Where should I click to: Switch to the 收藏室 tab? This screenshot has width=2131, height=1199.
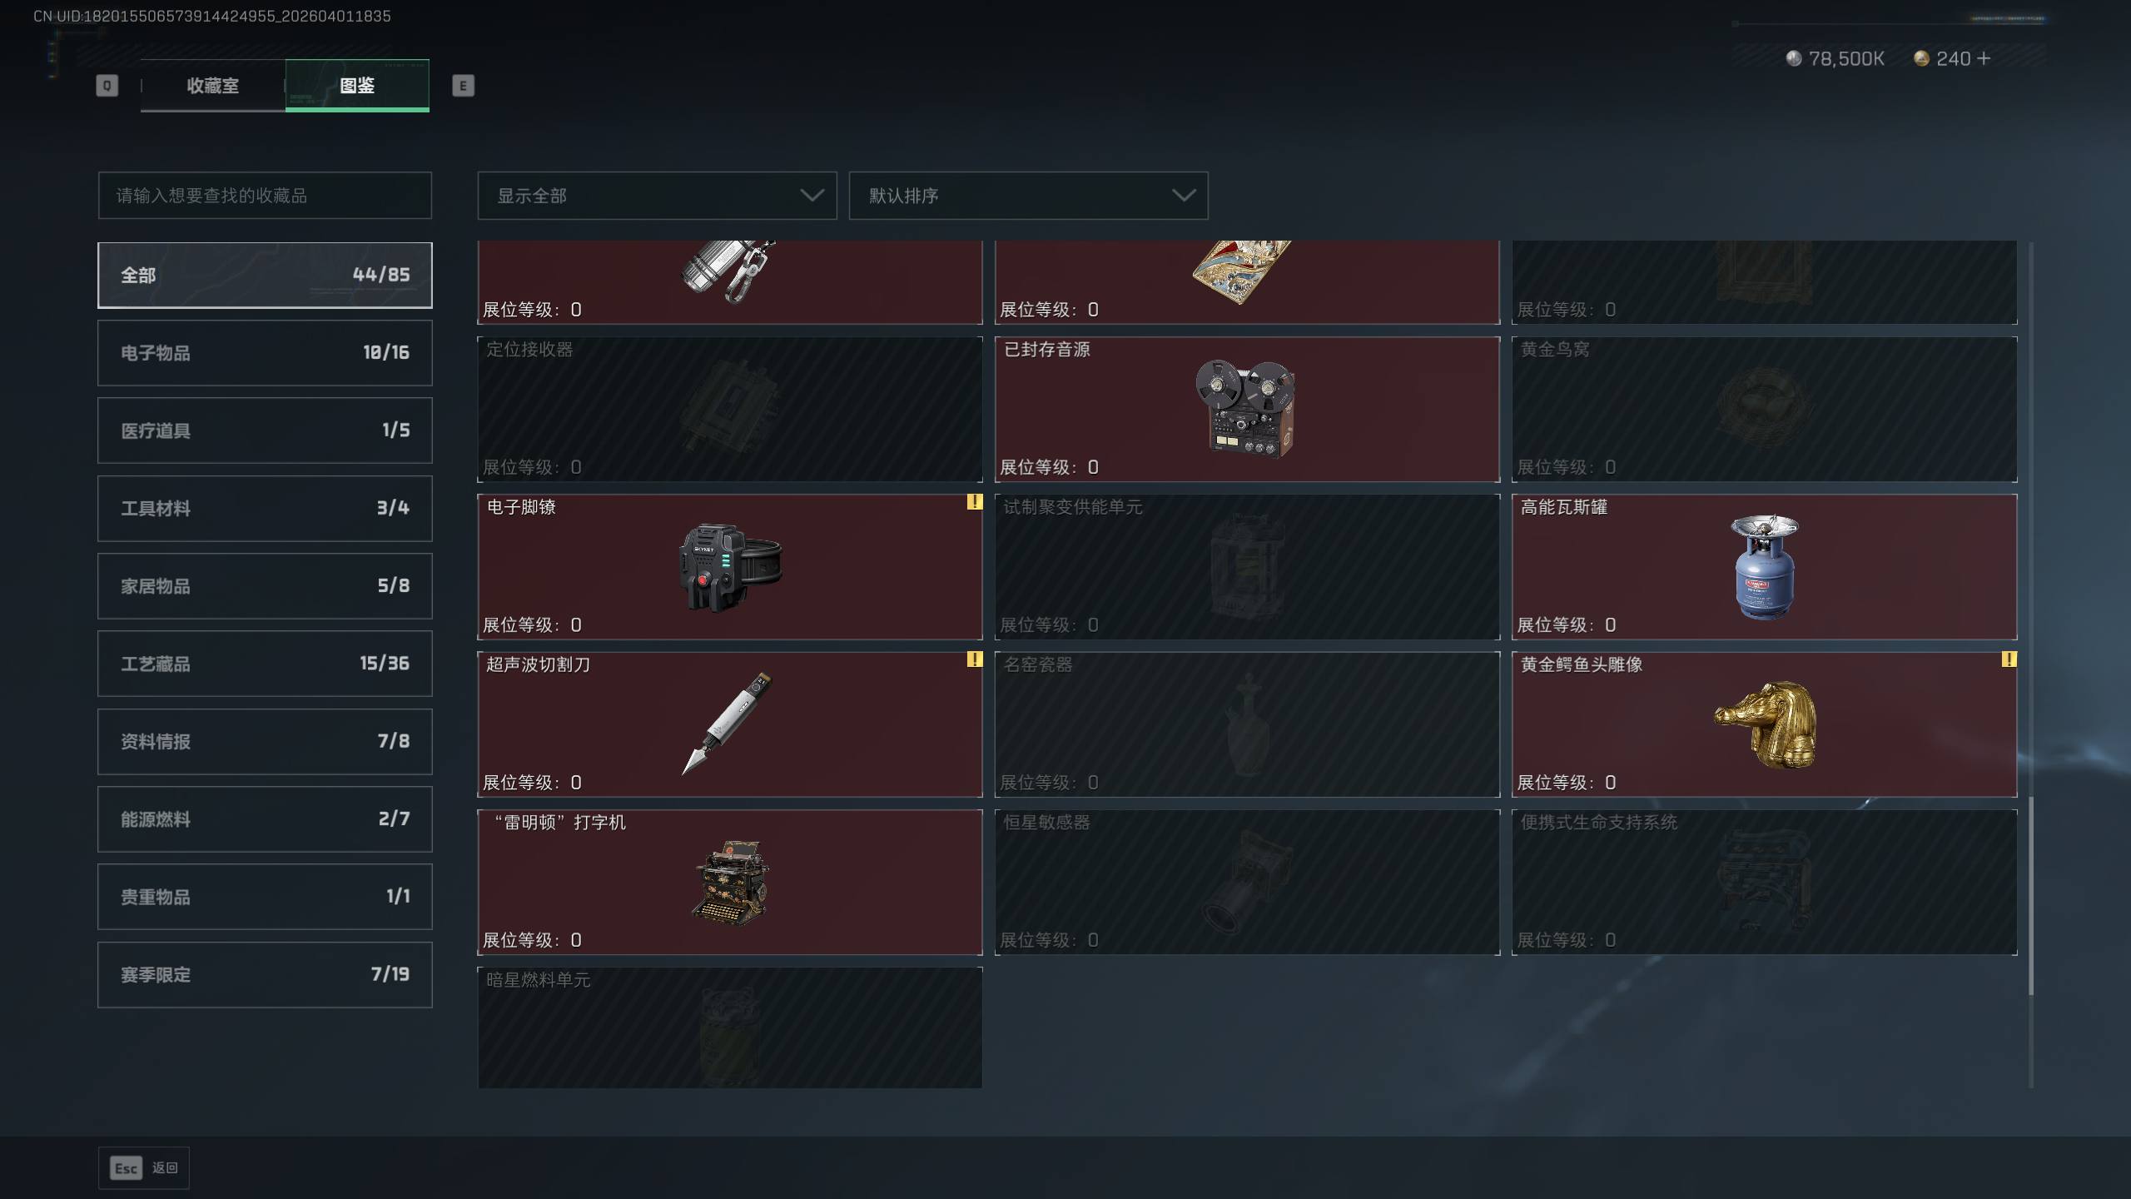tap(213, 85)
